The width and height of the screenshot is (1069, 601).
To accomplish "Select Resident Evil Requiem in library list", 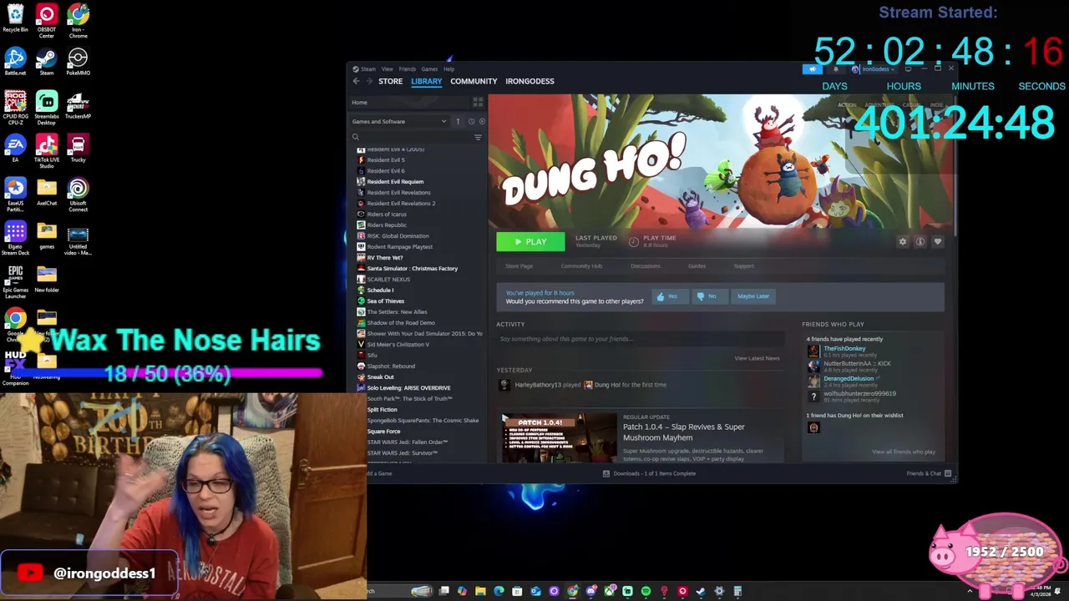I will (x=395, y=182).
